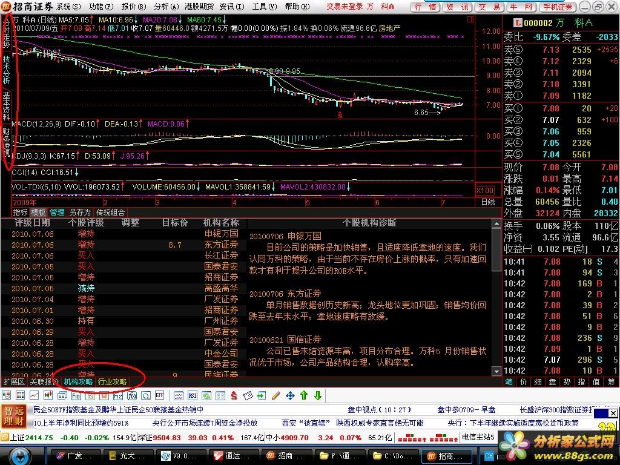Click the F12 trading icon
The height and width of the screenshot is (465, 620).
118,395
